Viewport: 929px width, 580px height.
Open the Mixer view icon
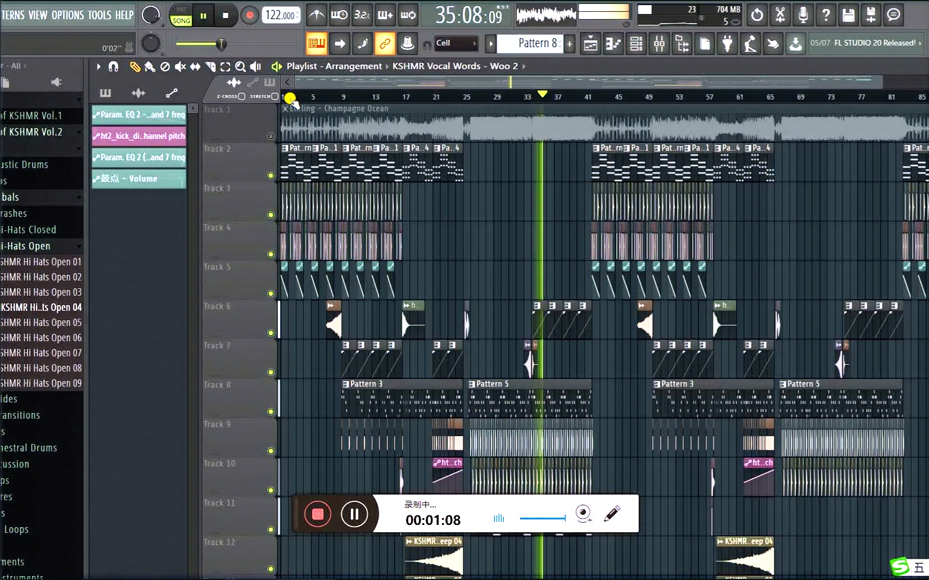pyautogui.click(x=659, y=43)
